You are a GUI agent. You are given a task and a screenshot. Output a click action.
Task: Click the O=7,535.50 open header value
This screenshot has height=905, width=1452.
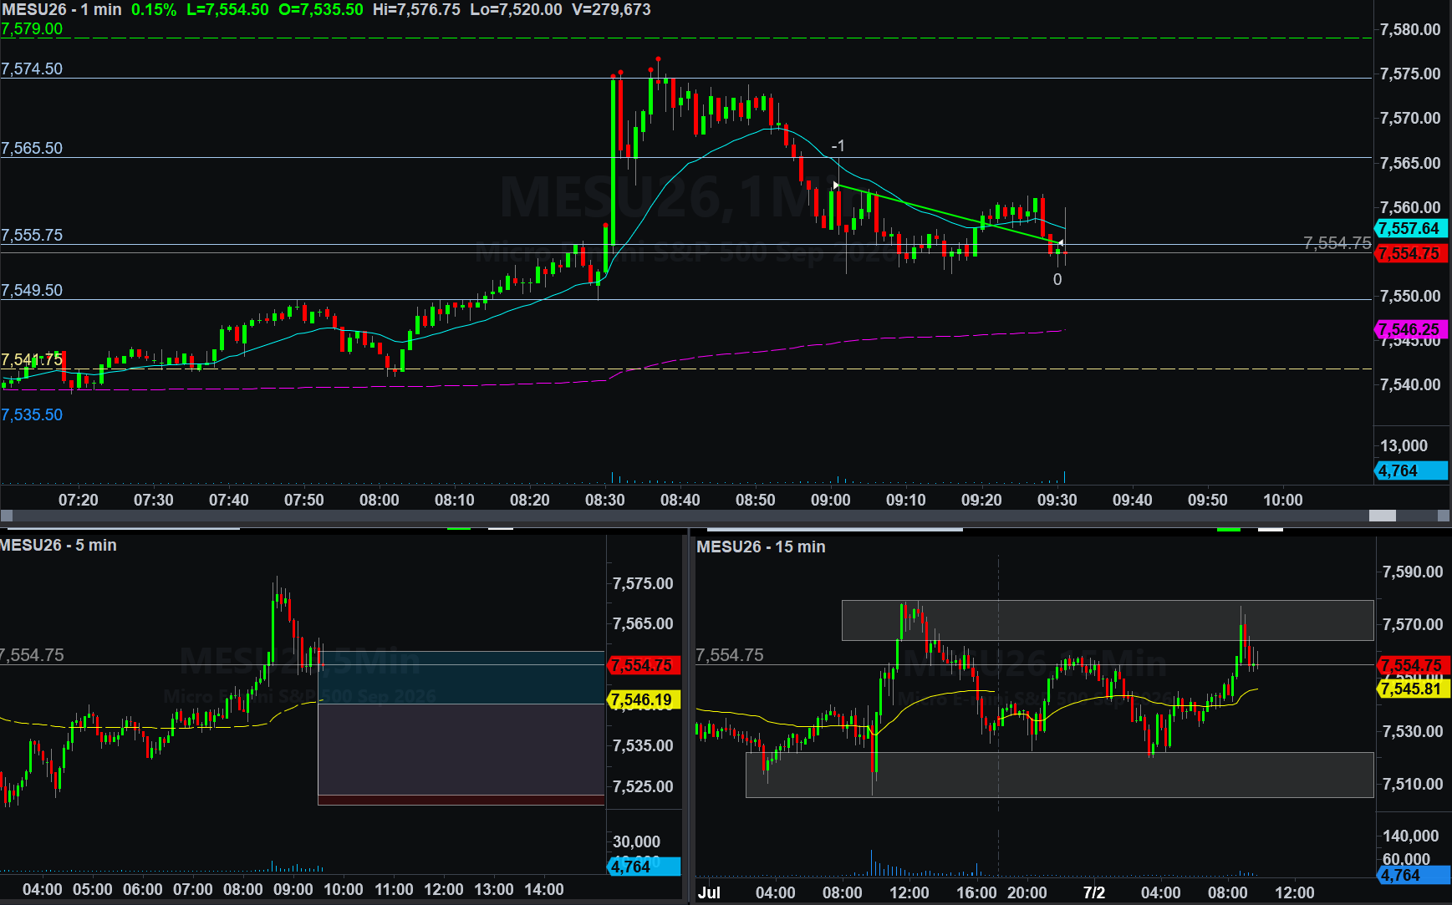(321, 10)
